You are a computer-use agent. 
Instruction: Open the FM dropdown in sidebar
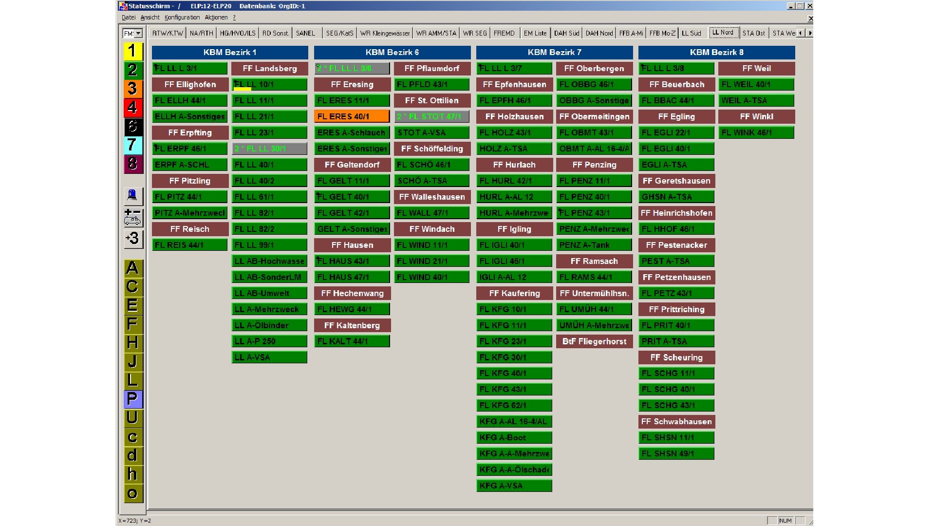coord(138,34)
